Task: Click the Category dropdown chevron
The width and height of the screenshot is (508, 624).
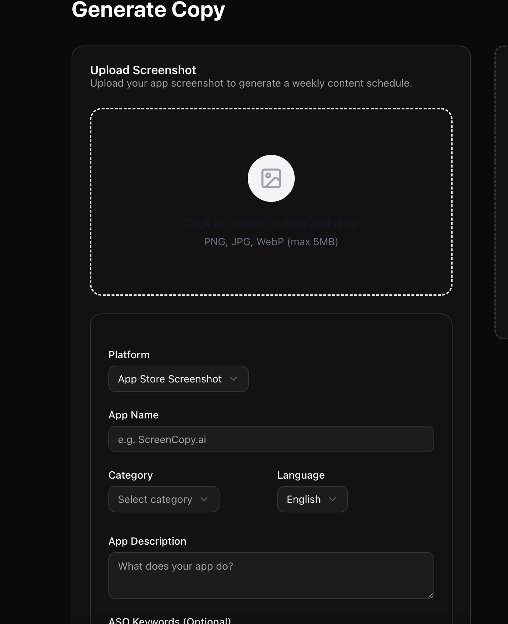Action: [204, 499]
